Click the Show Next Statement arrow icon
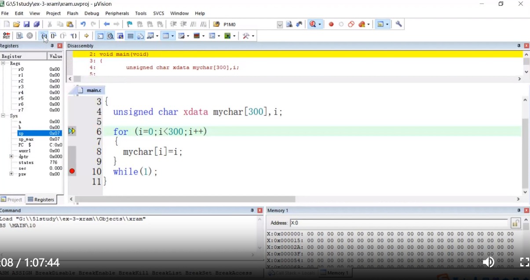This screenshot has width=530, height=280. click(86, 36)
